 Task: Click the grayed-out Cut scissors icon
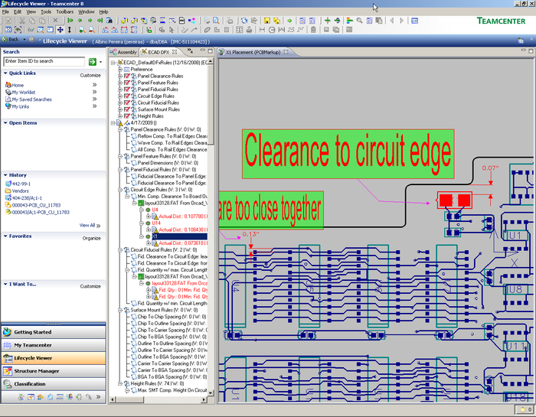pyautogui.click(x=22, y=21)
